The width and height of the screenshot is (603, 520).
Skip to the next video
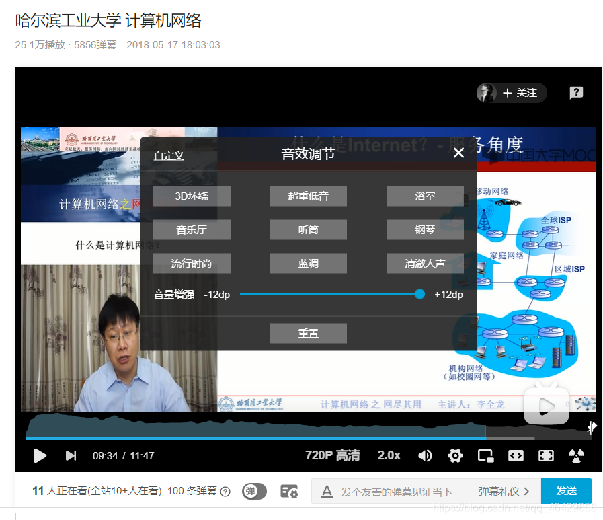click(71, 455)
